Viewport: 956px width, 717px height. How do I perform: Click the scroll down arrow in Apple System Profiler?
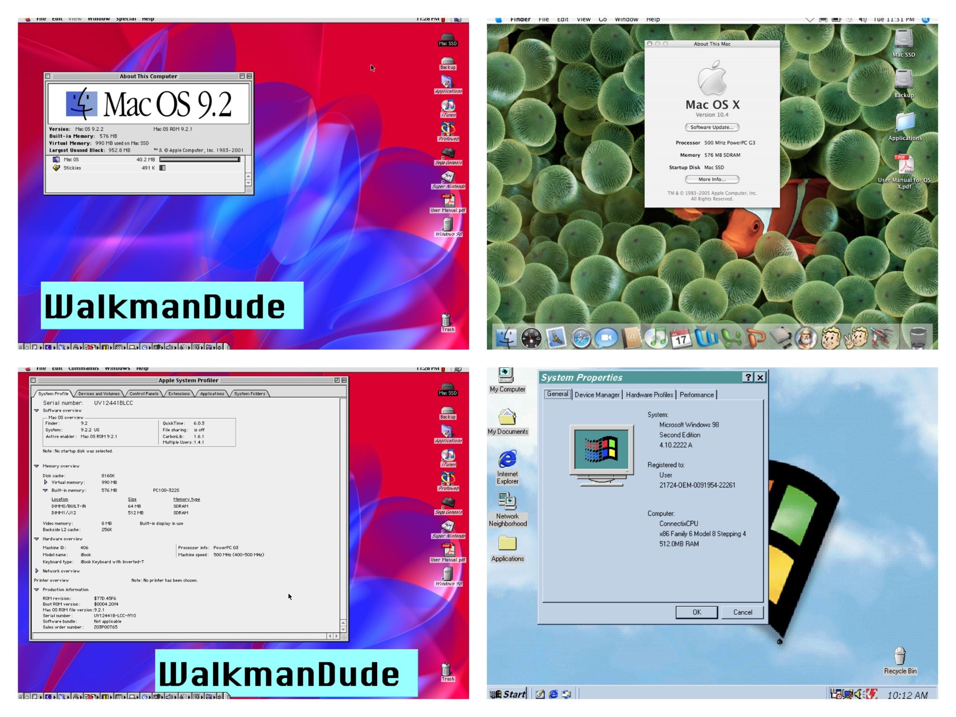[x=344, y=629]
